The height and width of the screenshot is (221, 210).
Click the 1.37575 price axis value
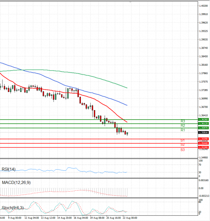coord(203,82)
